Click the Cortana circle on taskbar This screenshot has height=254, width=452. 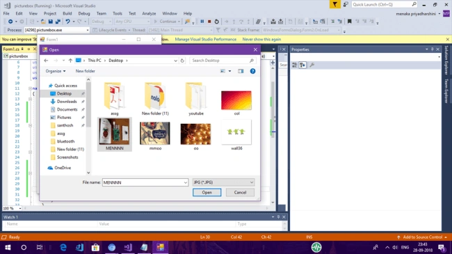click(x=24, y=247)
